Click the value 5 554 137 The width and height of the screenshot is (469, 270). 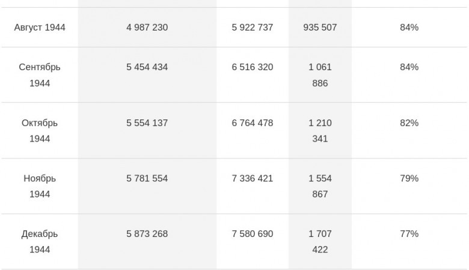coord(147,123)
